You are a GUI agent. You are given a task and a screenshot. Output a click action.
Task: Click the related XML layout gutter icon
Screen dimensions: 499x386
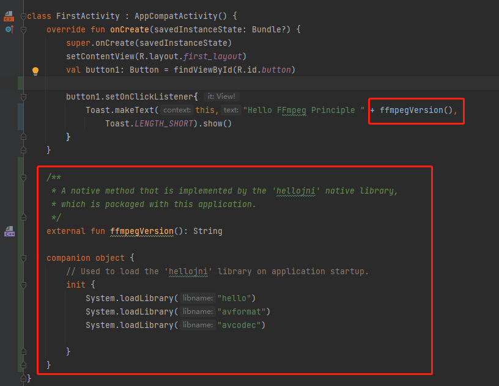pyautogui.click(x=9, y=16)
